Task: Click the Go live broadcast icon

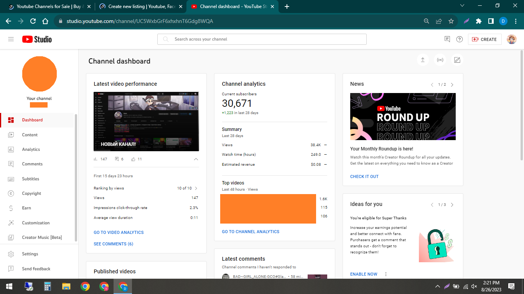Action: [x=440, y=60]
